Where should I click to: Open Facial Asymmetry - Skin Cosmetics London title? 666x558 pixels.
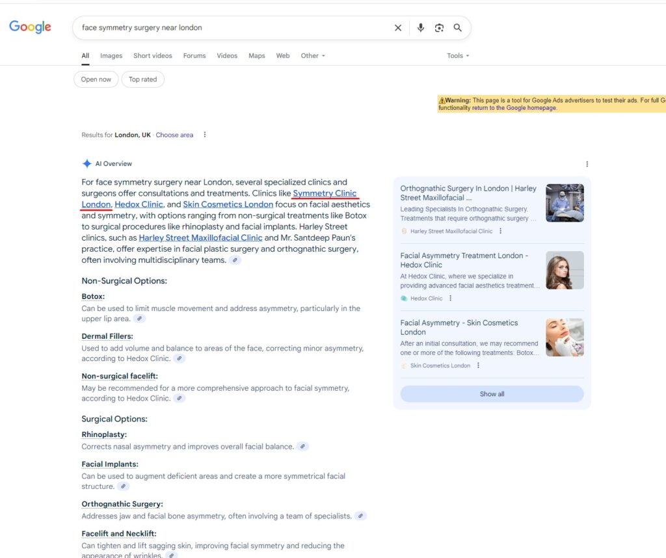pos(459,327)
